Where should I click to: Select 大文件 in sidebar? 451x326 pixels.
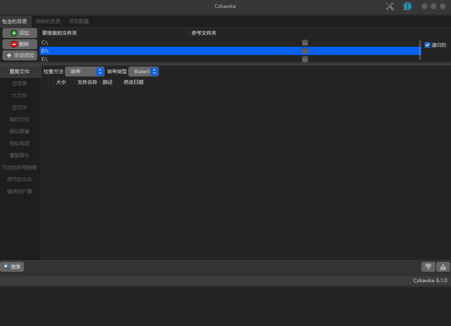coord(20,96)
